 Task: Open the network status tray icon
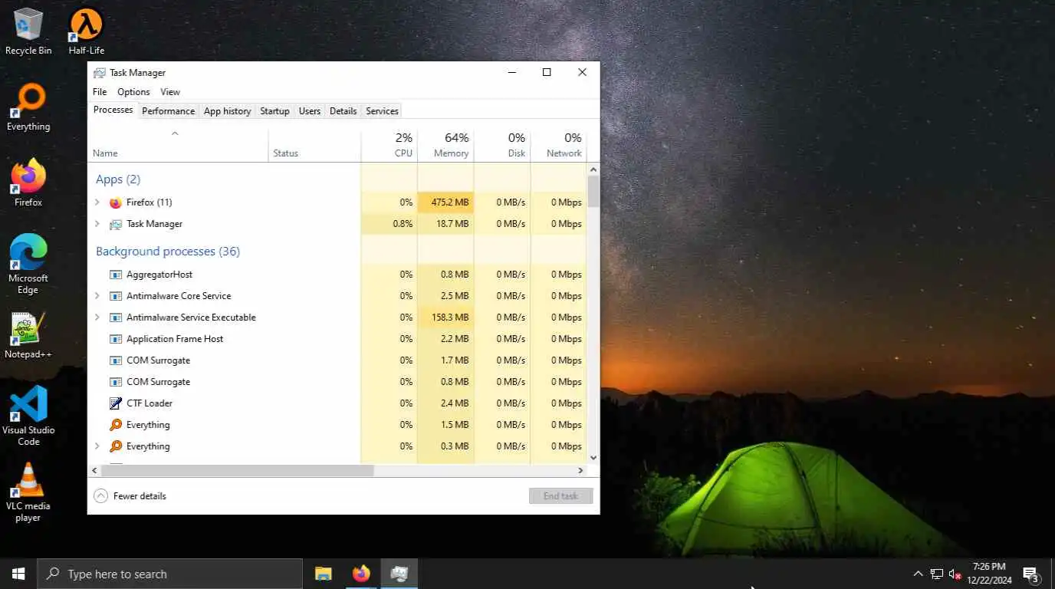(937, 574)
